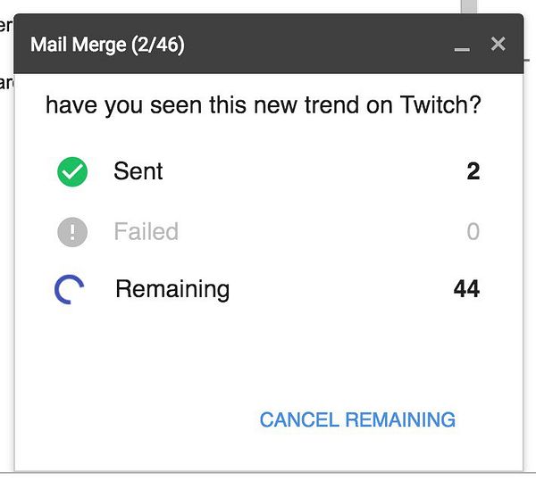The width and height of the screenshot is (536, 481).
Task: Click the blank area left of Cancel Remaining
Action: 134,419
